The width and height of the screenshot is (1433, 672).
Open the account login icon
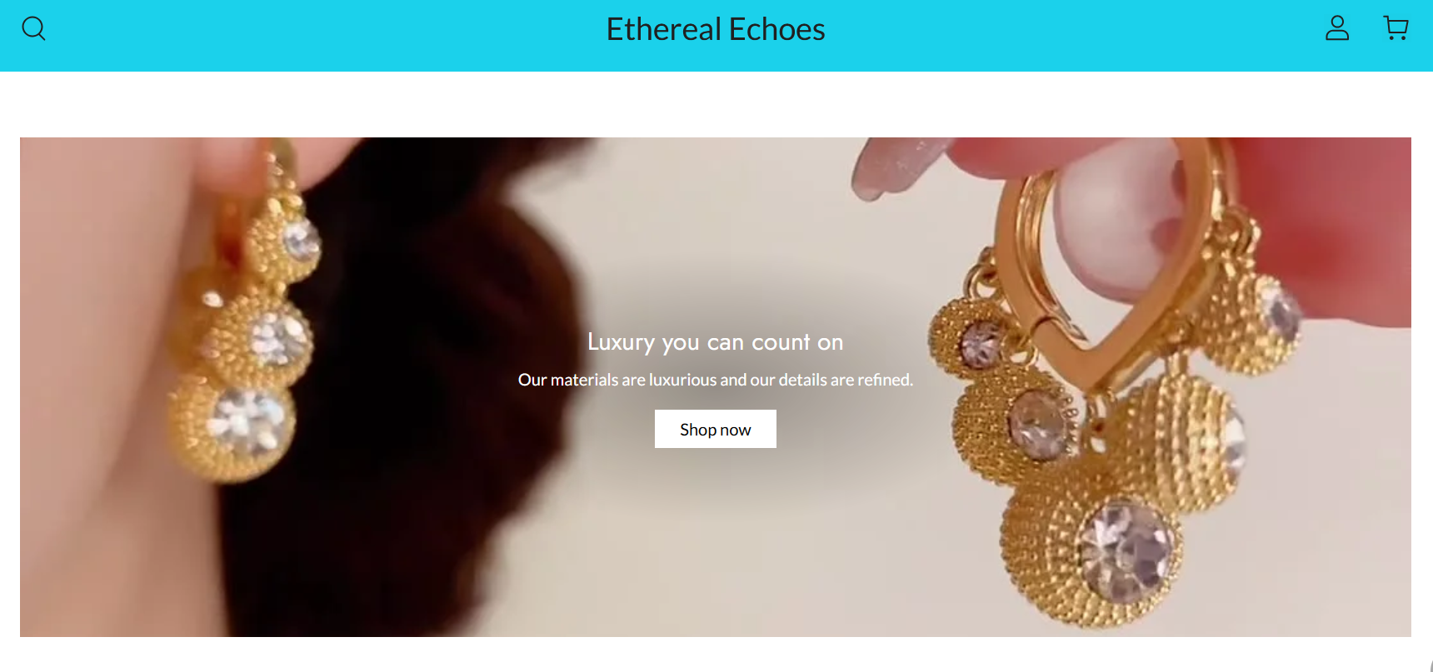tap(1337, 28)
